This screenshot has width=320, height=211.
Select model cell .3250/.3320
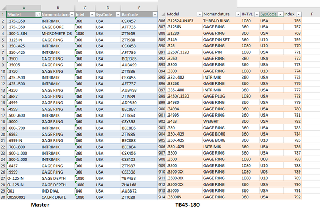point(184,52)
